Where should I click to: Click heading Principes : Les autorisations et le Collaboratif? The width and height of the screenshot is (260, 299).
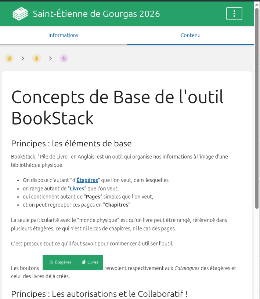tap(99, 293)
